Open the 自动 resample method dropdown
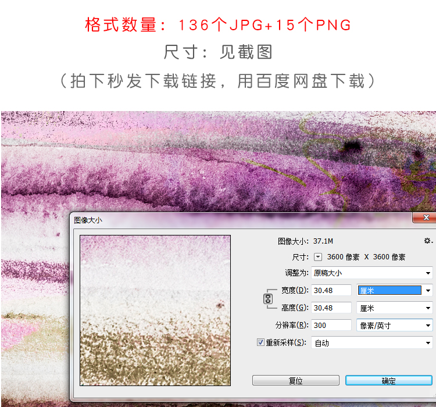Image resolution: width=436 pixels, height=407 pixels. tap(371, 342)
